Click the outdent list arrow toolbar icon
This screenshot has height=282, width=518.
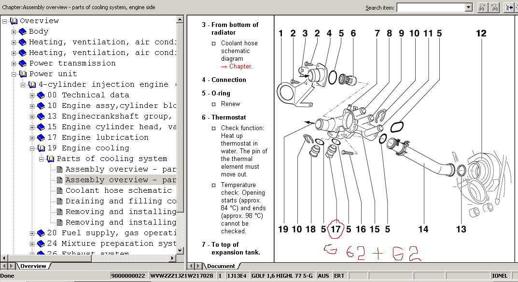tap(509, 7)
